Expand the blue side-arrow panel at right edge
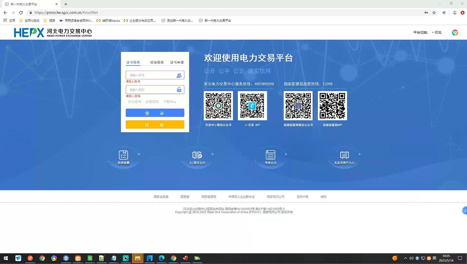This screenshot has width=467, height=264. 465,211
